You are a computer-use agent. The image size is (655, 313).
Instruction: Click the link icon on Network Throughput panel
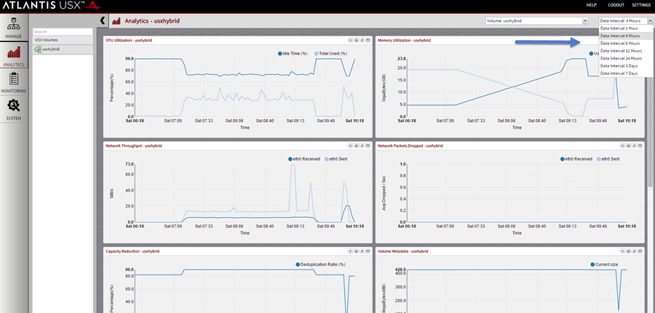click(x=362, y=146)
